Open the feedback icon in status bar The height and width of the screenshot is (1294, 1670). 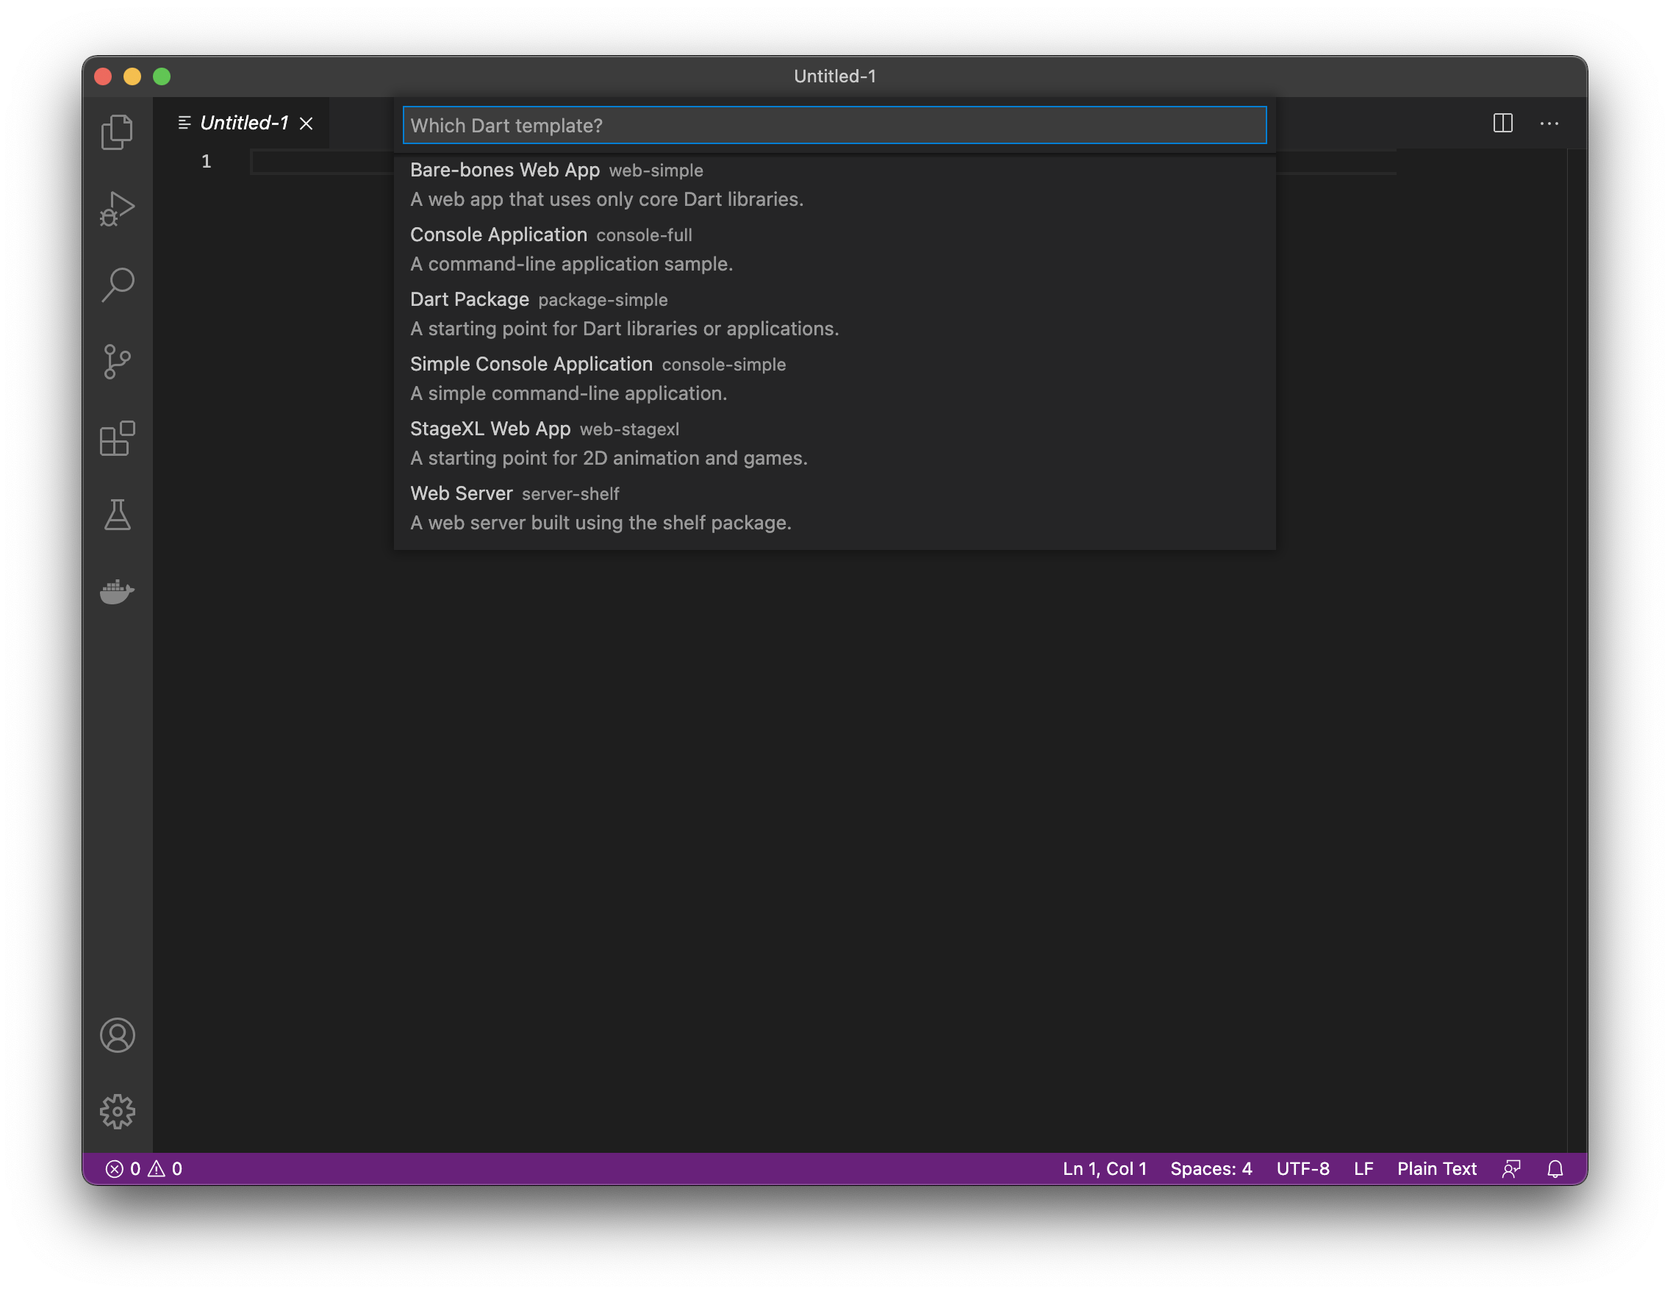[1511, 1168]
